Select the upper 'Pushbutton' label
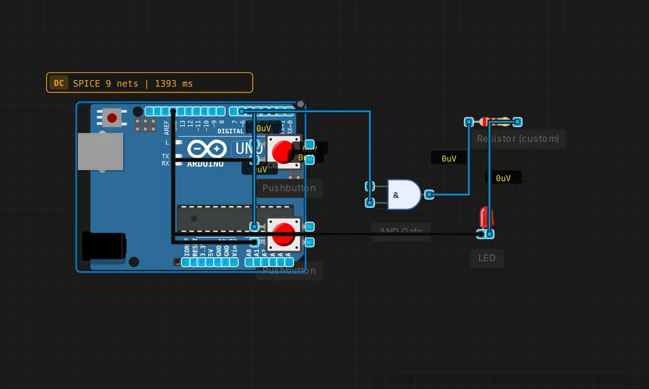Viewport: 649px width, 389px height. (289, 188)
